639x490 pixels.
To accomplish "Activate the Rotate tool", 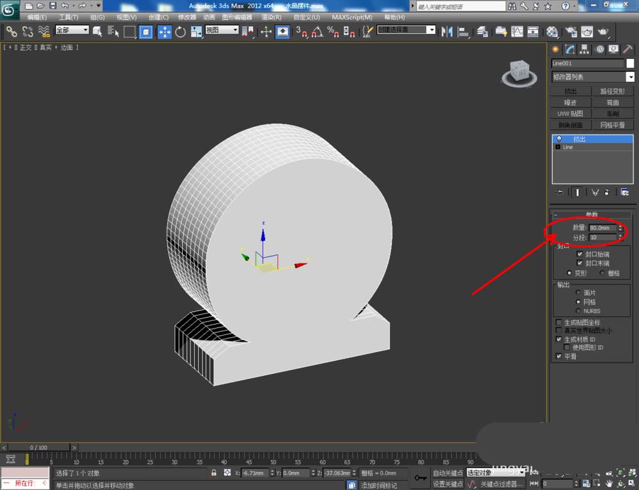I will click(x=180, y=32).
